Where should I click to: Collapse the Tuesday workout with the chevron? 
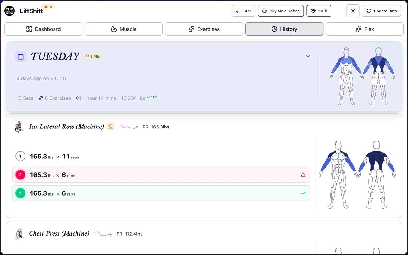[x=308, y=57]
